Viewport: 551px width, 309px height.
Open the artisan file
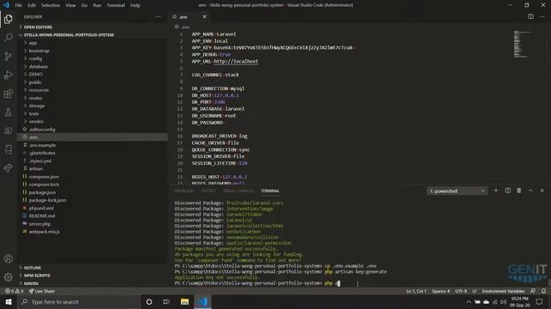click(x=36, y=168)
